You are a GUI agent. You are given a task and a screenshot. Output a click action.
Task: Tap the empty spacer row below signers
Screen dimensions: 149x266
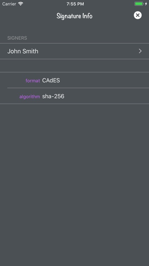pyautogui.click(x=74, y=66)
